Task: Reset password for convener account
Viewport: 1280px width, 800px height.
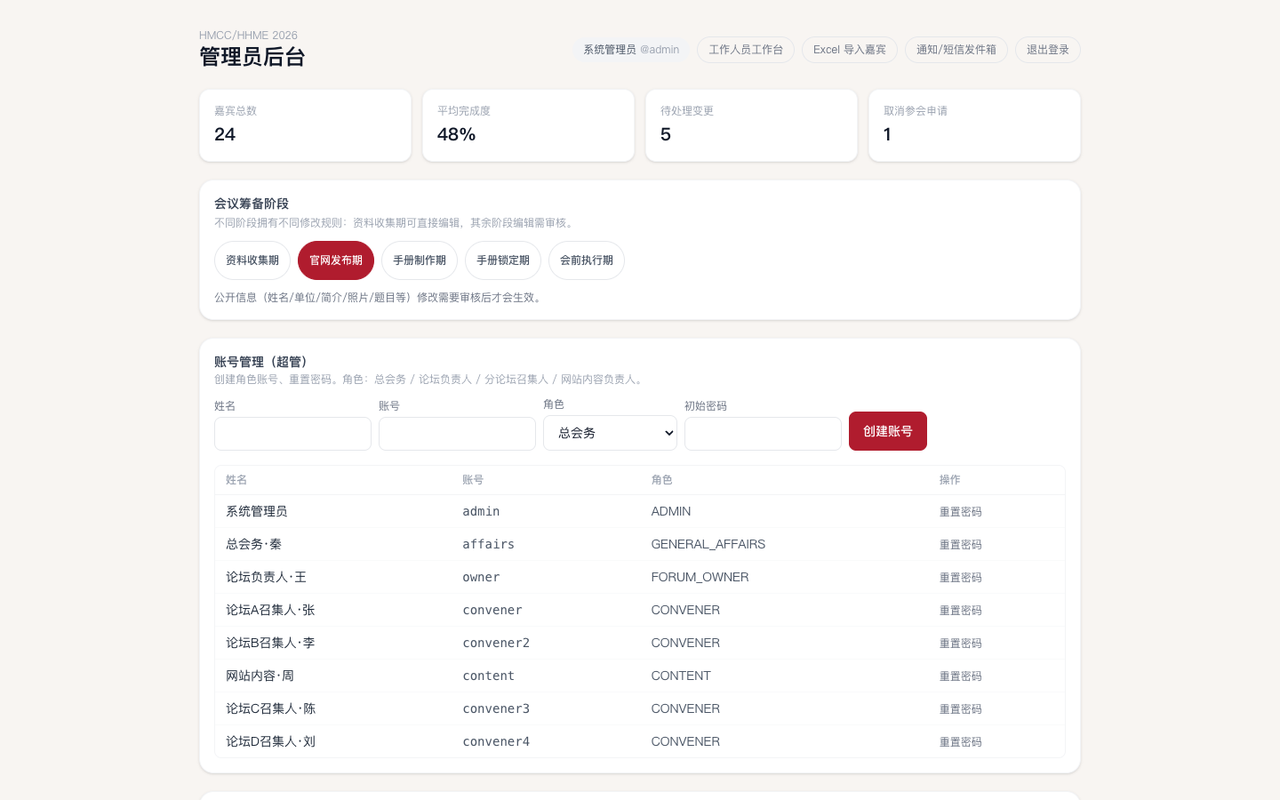Action: tap(960, 611)
